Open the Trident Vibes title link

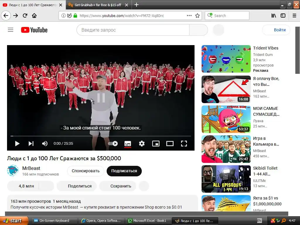tap(265, 48)
